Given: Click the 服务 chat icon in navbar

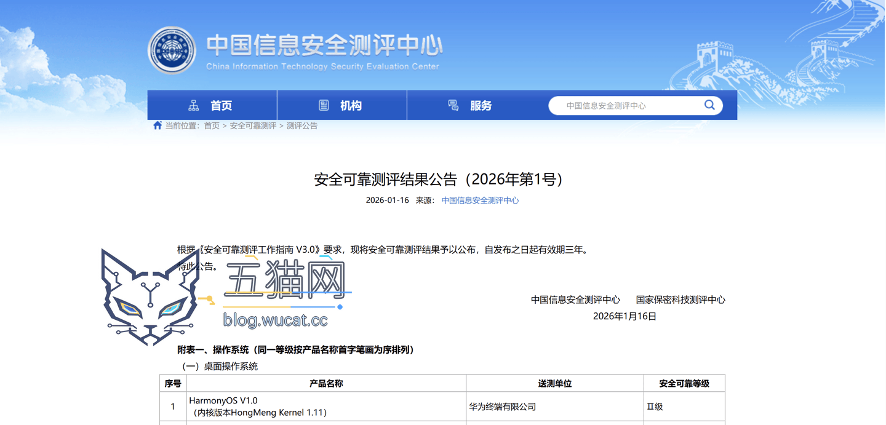Looking at the screenshot, I should [x=453, y=106].
